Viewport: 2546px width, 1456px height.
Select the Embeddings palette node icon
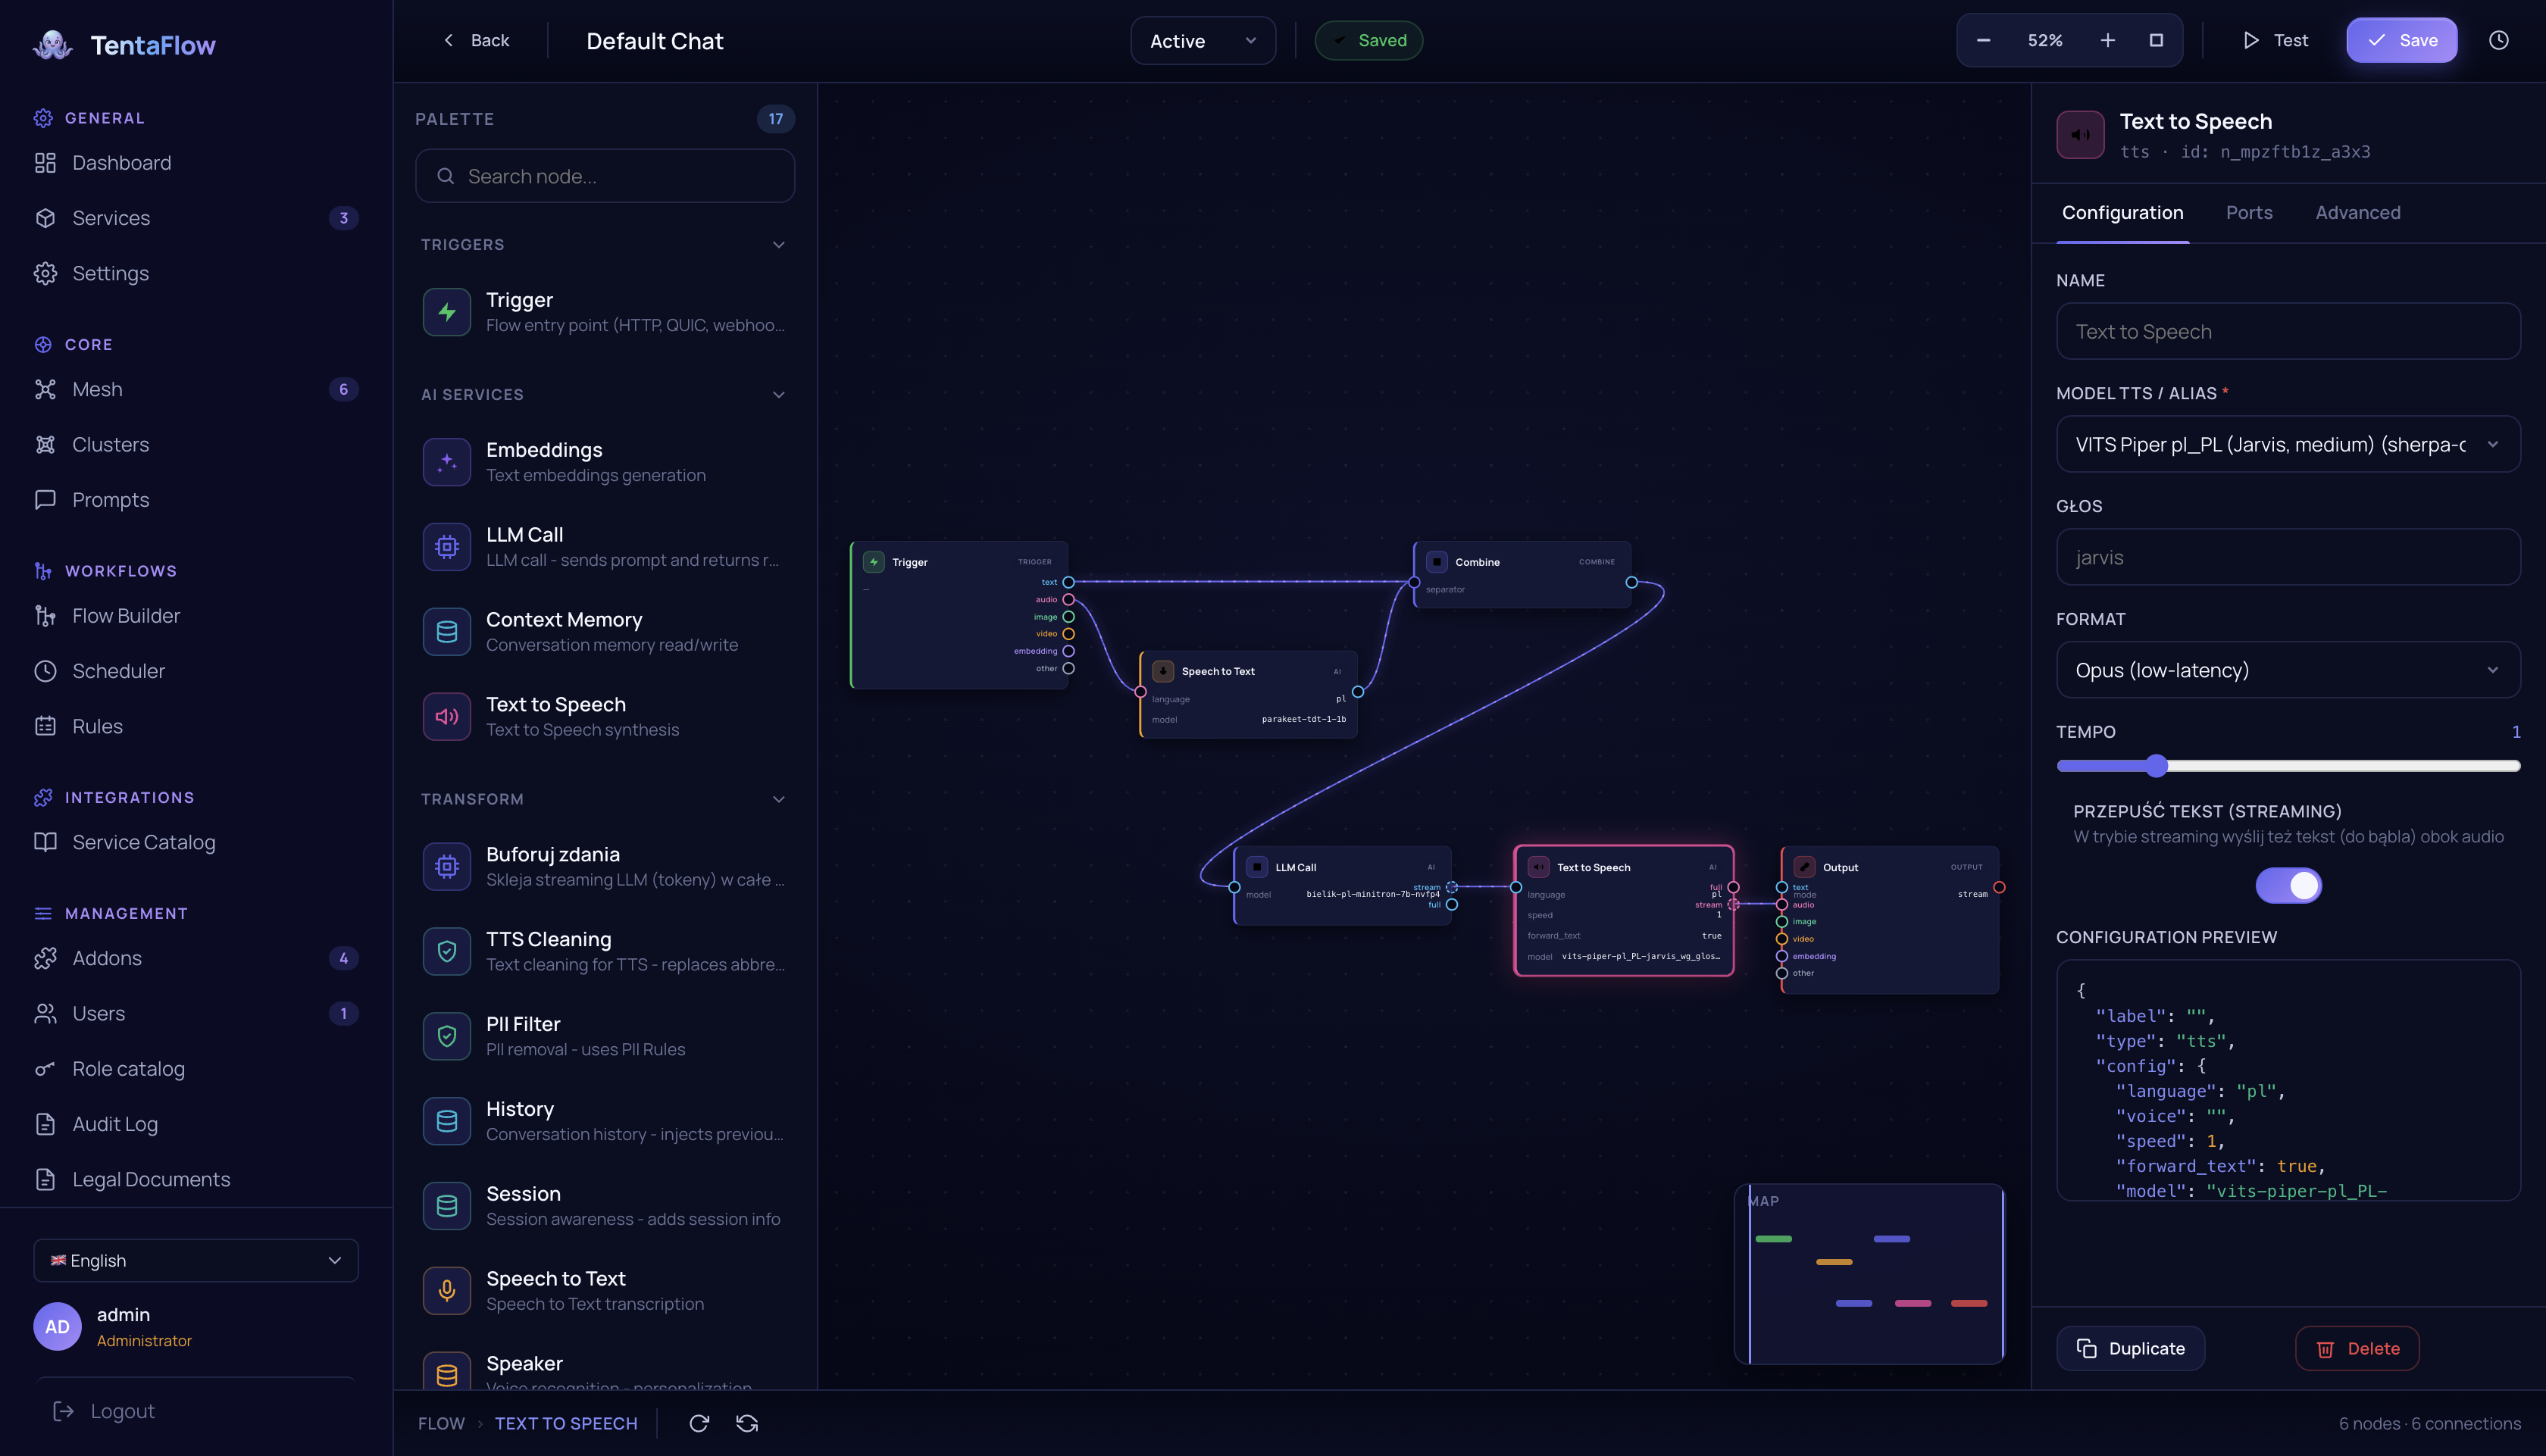point(447,462)
